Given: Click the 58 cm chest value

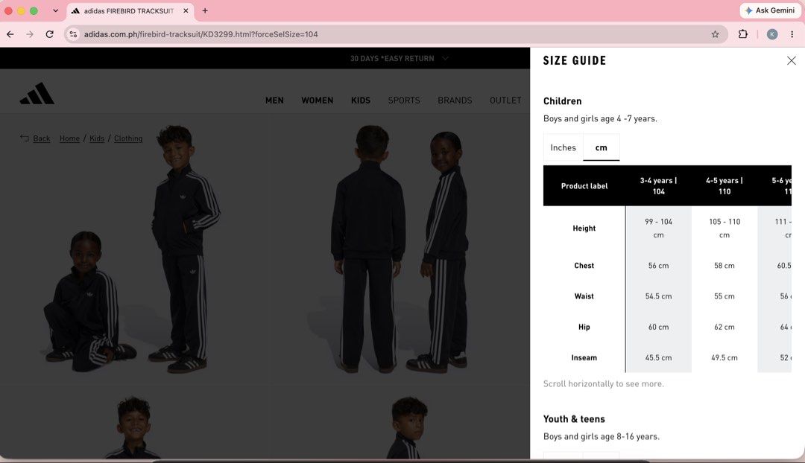Looking at the screenshot, I should [x=724, y=266].
